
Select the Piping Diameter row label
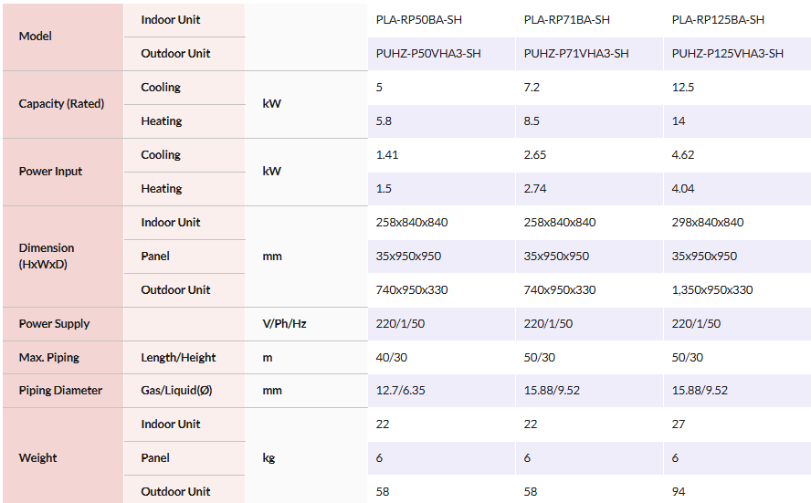tap(58, 391)
